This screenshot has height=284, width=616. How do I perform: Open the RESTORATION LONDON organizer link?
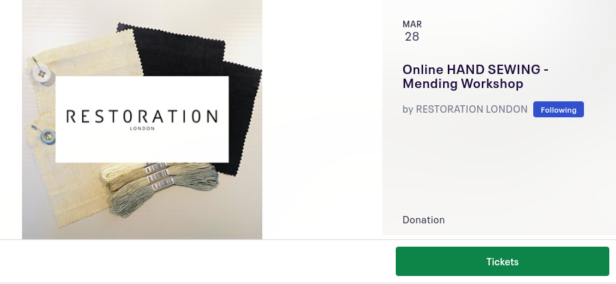(472, 109)
